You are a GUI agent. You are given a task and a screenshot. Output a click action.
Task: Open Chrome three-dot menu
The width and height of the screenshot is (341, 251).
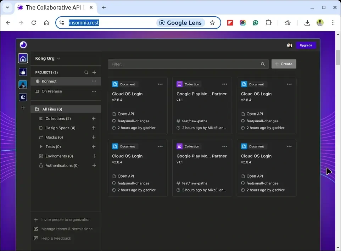(x=333, y=23)
